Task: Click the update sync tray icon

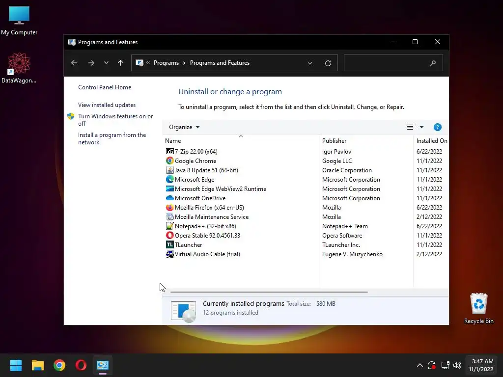Action: [x=432, y=365]
